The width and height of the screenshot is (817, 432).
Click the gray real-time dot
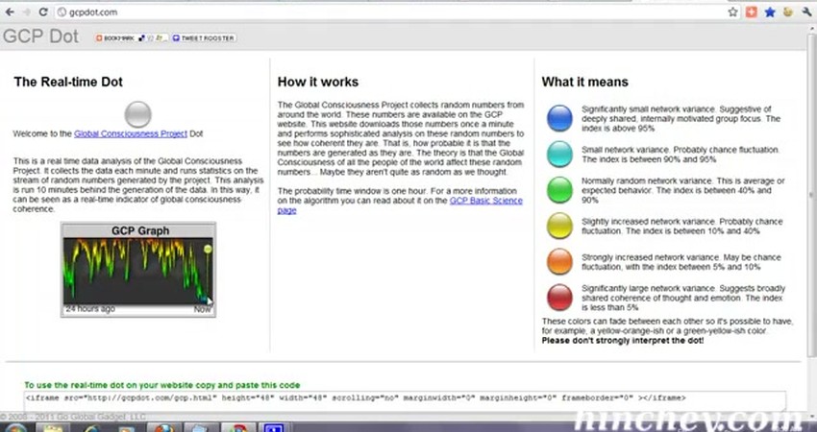[138, 114]
